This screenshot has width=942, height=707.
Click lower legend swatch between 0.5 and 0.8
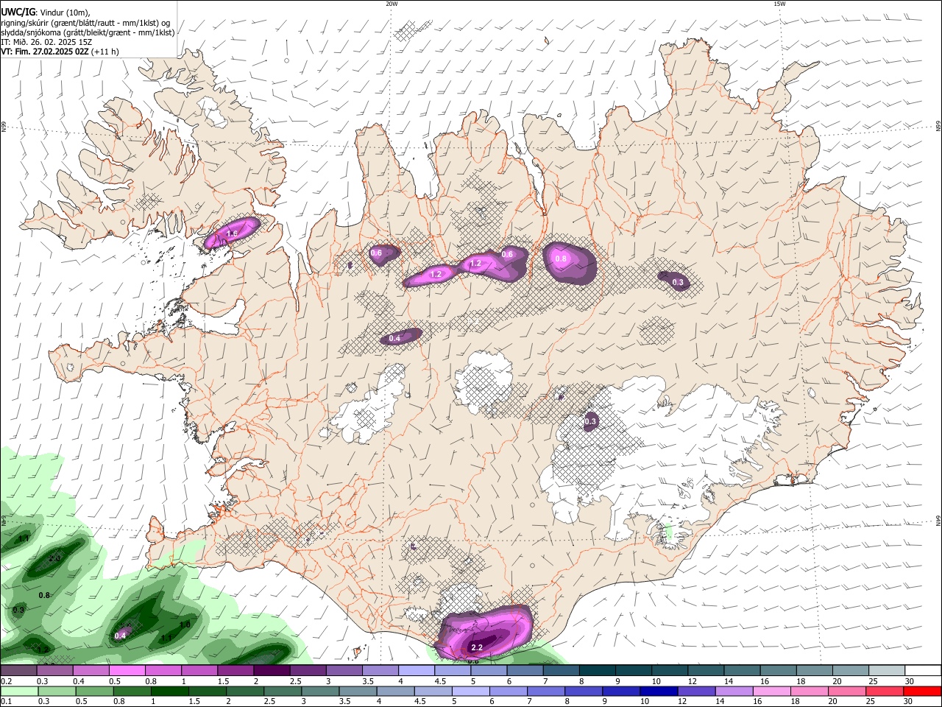pyautogui.click(x=94, y=692)
